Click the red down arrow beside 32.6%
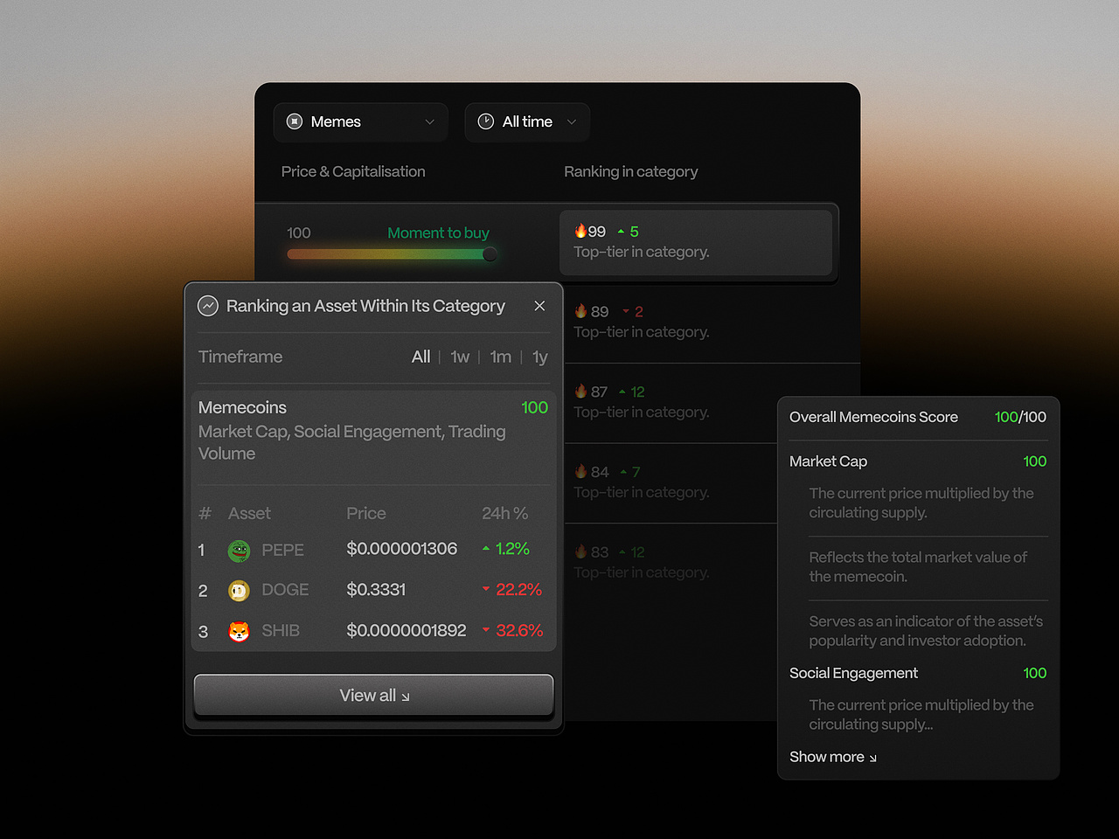Viewport: 1119px width, 839px height. click(486, 629)
